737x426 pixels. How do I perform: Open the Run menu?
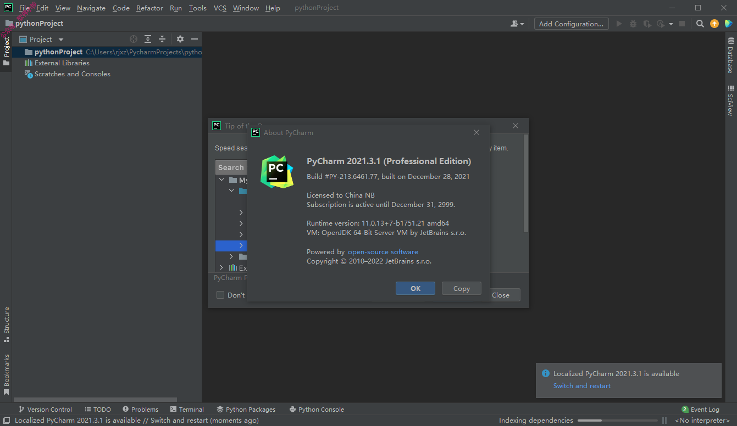[176, 8]
